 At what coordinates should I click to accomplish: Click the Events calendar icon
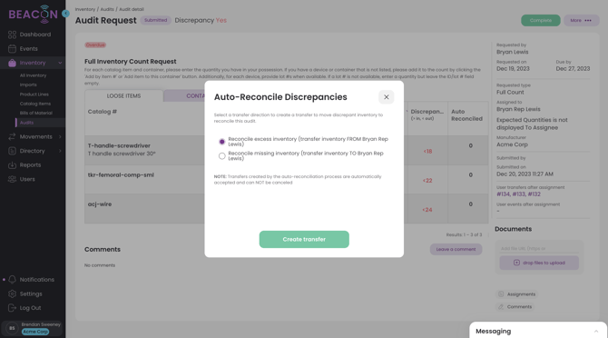(x=12, y=49)
